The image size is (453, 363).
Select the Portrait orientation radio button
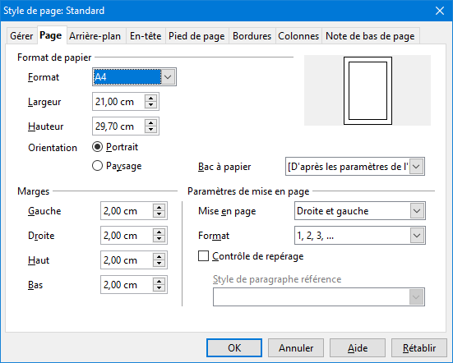pyautogui.click(x=97, y=147)
